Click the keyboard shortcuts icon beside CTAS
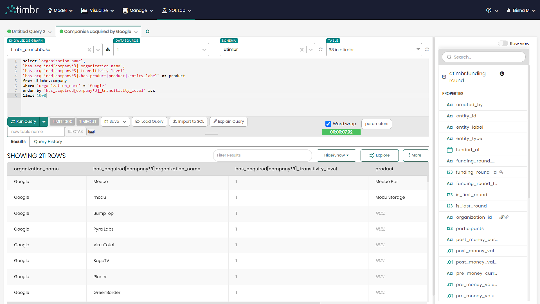The width and height of the screenshot is (540, 304). [x=91, y=131]
